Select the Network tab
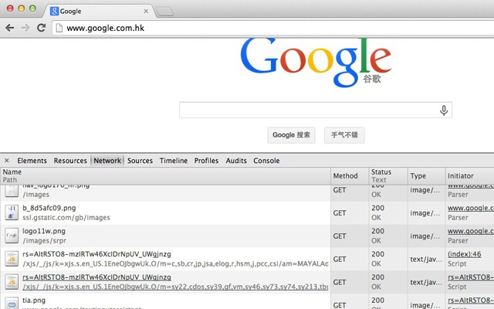 tap(107, 161)
